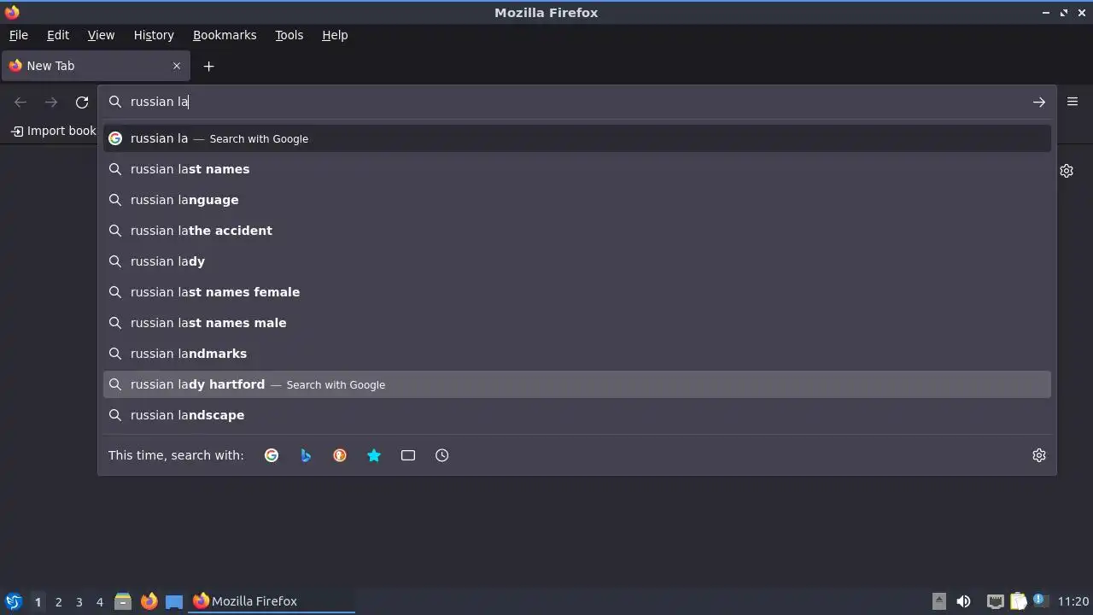Viewport: 1093px width, 615px height.
Task: Open the update notifier tray icon
Action: [1039, 600]
